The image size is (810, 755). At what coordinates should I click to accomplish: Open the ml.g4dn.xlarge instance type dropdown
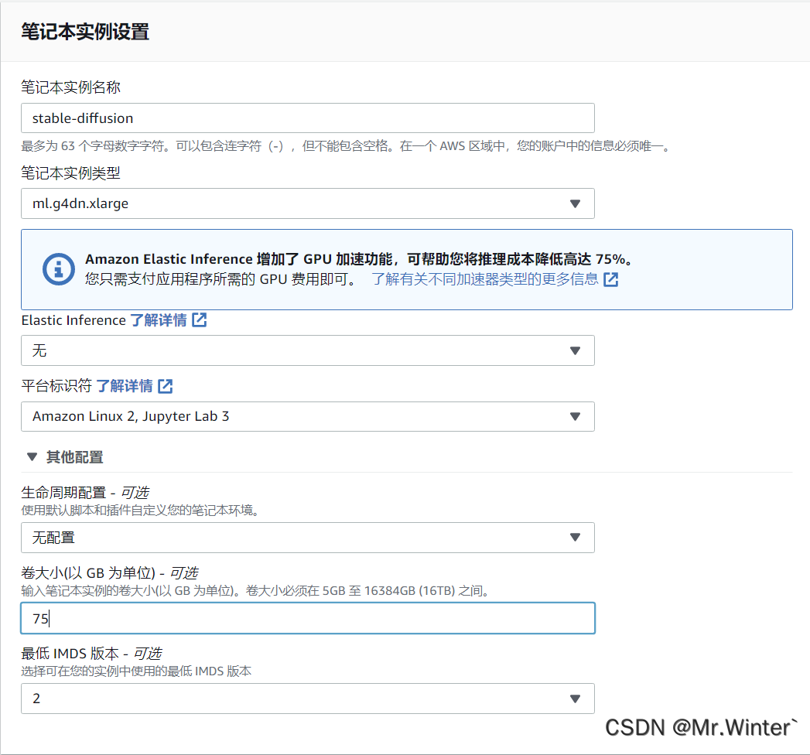pos(307,203)
